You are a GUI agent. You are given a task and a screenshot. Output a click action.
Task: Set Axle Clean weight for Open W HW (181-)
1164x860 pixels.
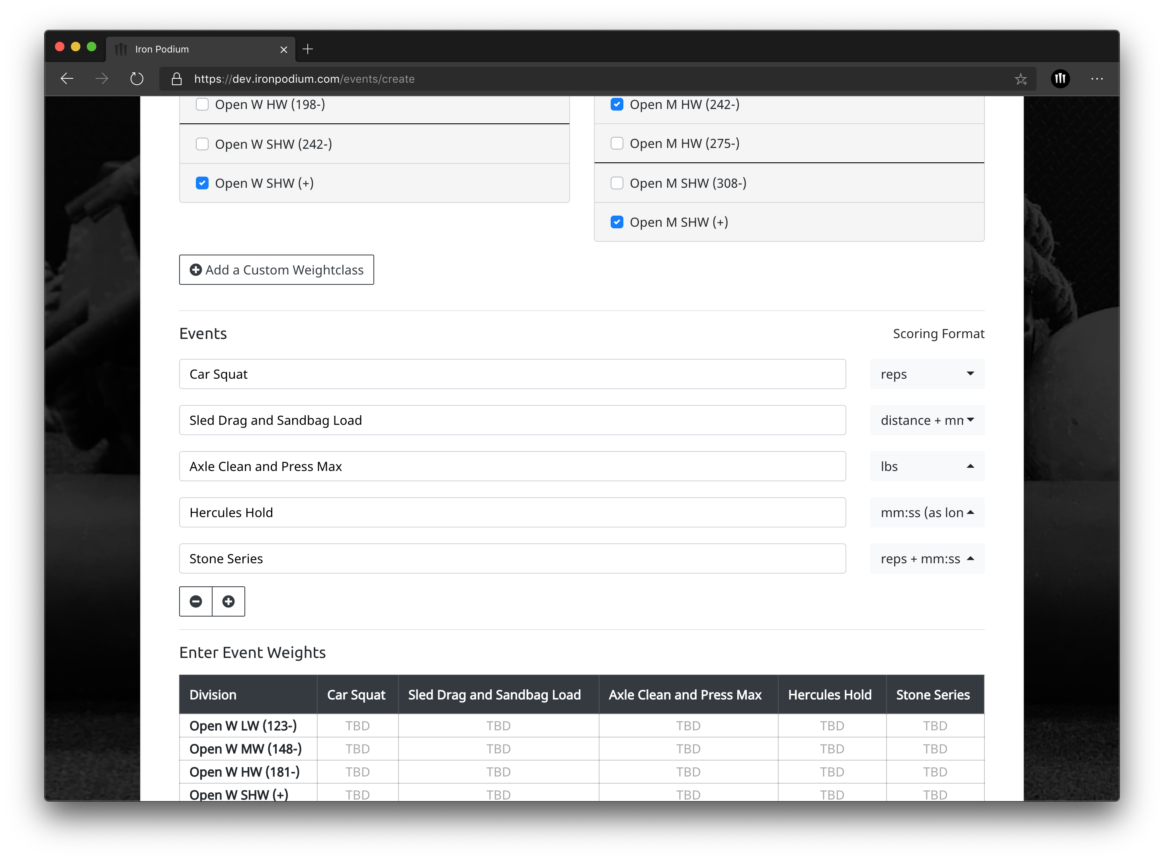pos(688,772)
